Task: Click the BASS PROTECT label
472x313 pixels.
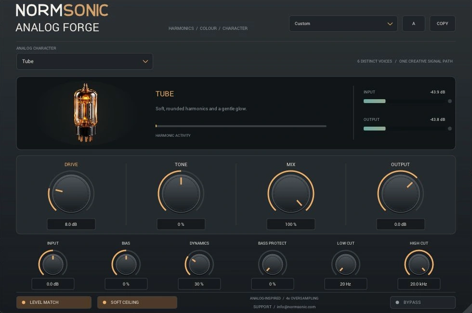Action: (273, 243)
